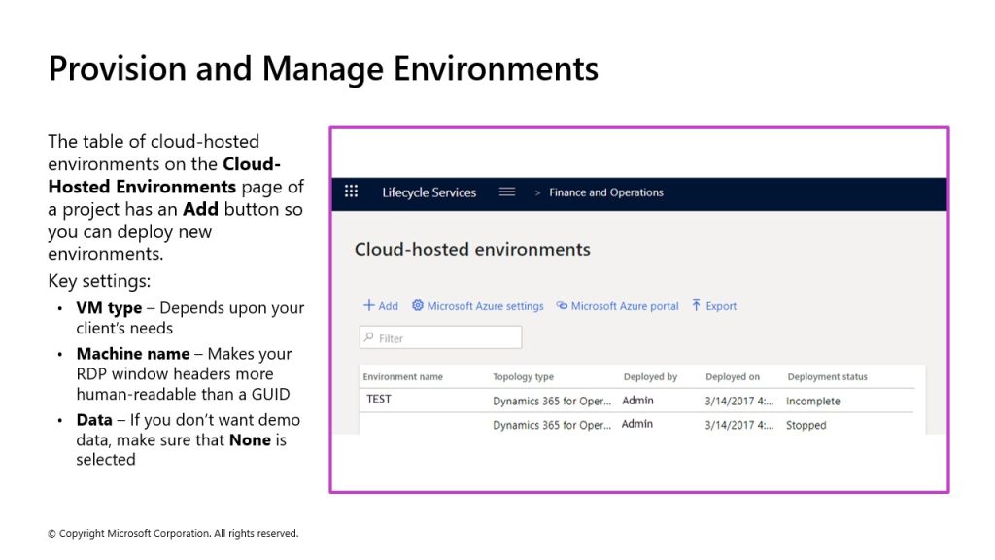
Task: Click into the Filter input field
Action: (440, 337)
